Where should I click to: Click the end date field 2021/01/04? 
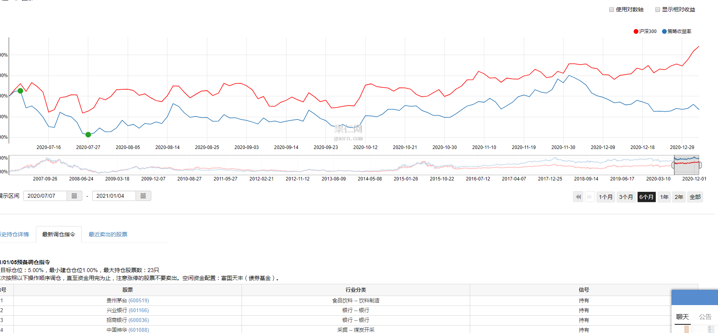coord(114,196)
